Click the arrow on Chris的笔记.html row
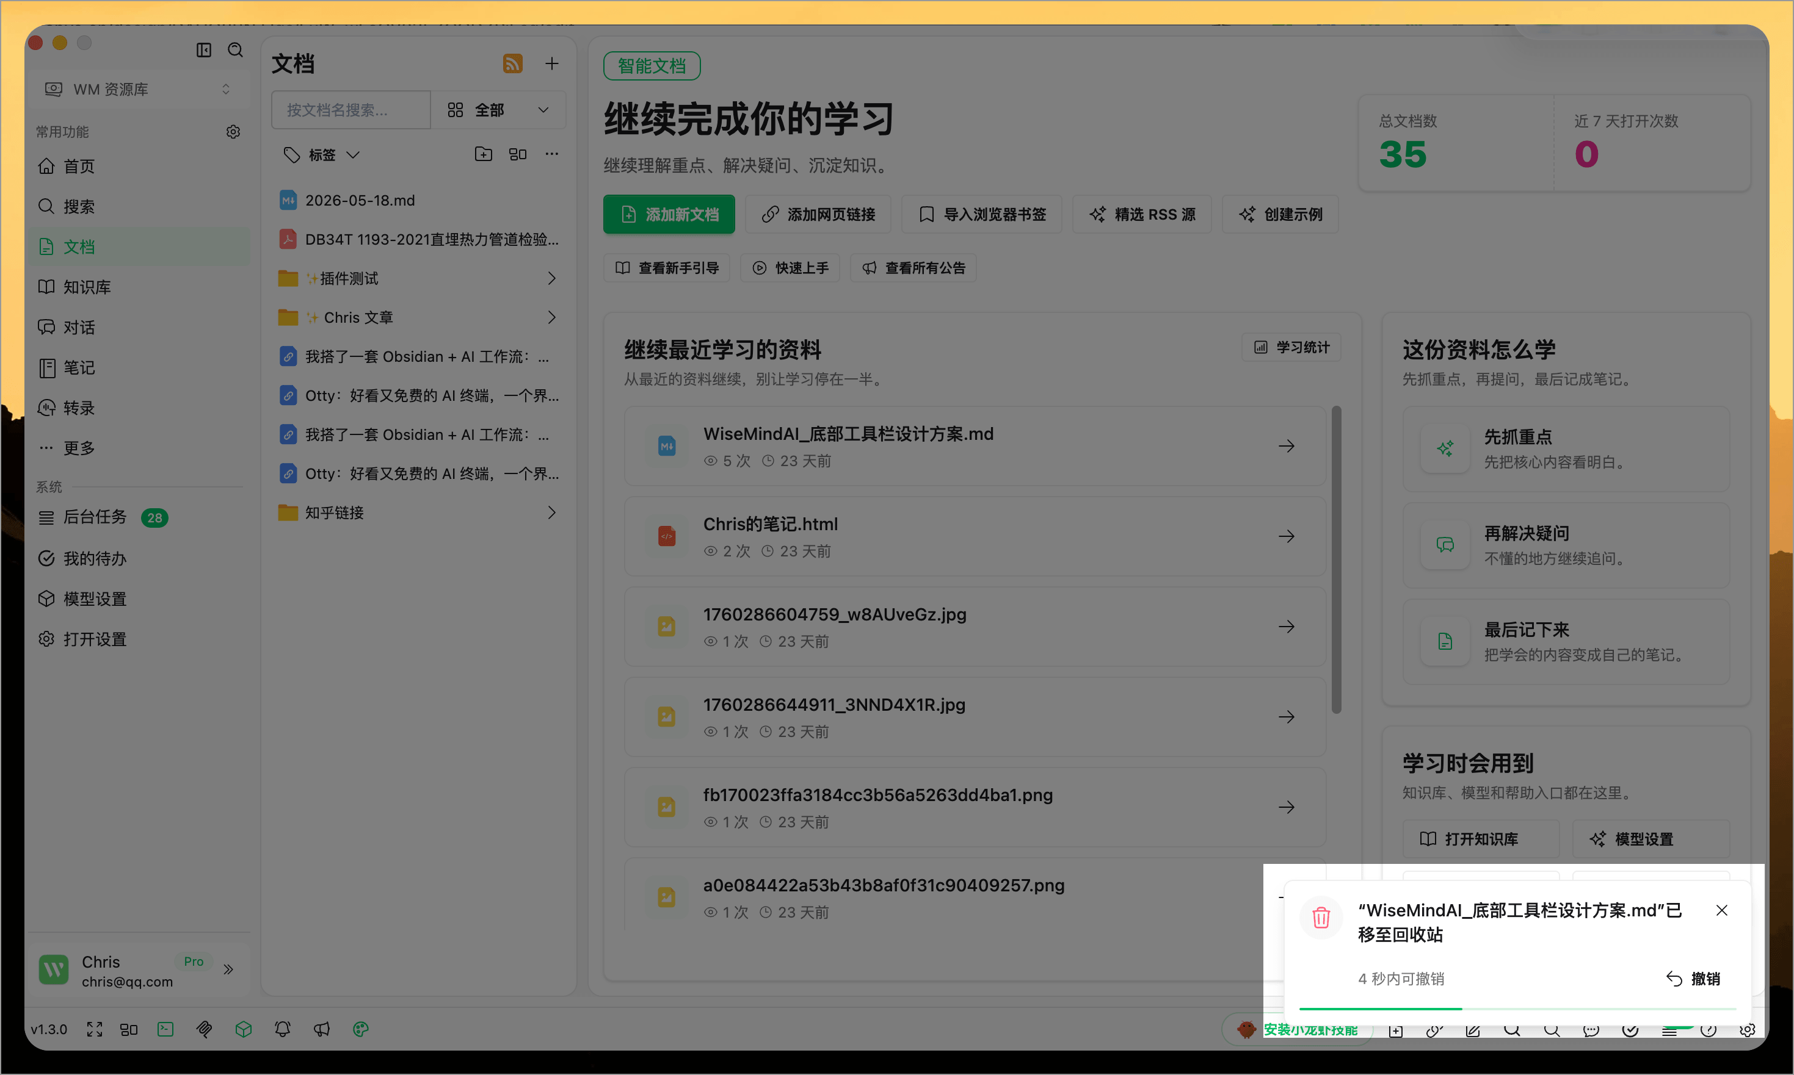 1287,536
